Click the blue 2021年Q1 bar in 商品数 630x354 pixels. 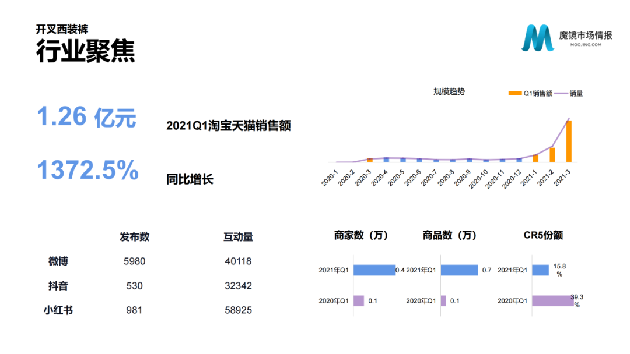coord(459,270)
